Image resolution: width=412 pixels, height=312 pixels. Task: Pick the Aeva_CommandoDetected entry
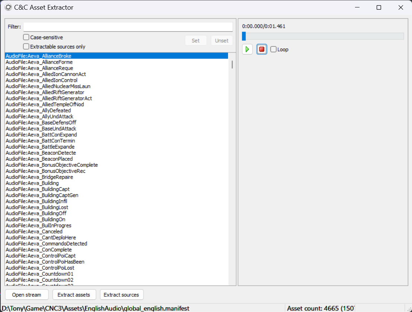click(x=46, y=243)
